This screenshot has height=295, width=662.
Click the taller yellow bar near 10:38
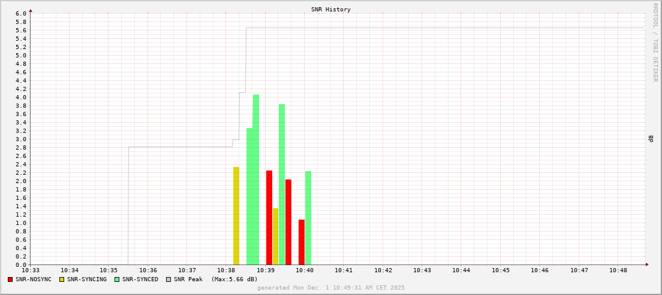point(236,215)
